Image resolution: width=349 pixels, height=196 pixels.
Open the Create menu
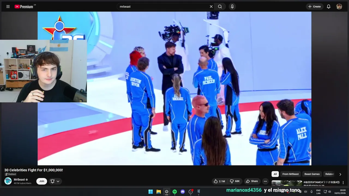(x=315, y=7)
